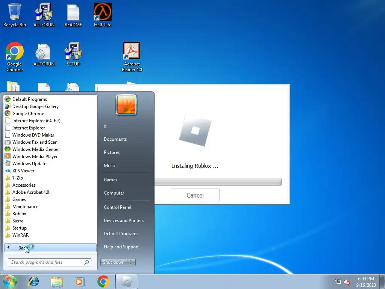Screen dimensions: 385x289
Task: Open Devices and Printers
Action: [x=126, y=221]
